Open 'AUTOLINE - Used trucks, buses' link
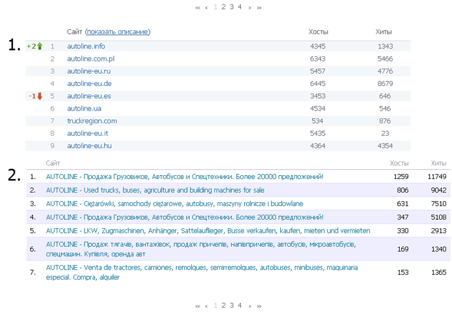Viewport: 452px width, 318px height. pos(155,190)
